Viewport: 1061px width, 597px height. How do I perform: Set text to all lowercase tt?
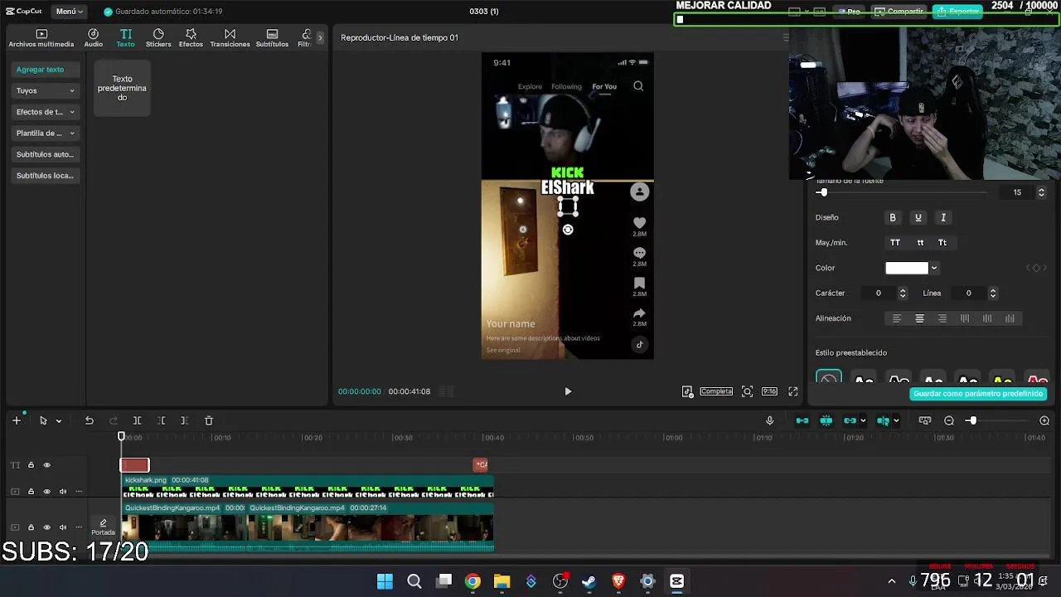(920, 243)
